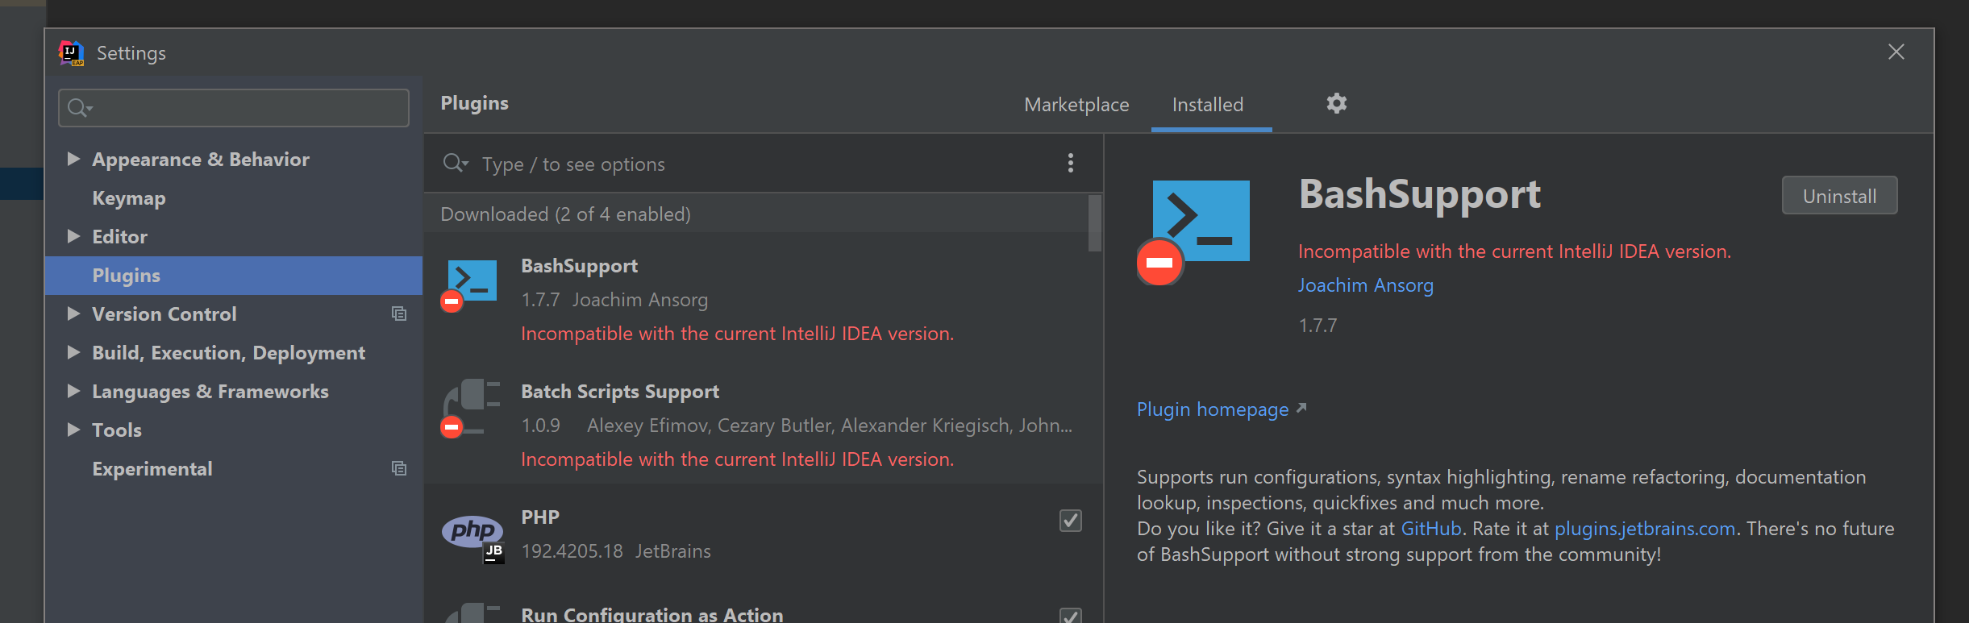Open the plugin search options kebab menu
The height and width of the screenshot is (623, 1969).
(1071, 163)
